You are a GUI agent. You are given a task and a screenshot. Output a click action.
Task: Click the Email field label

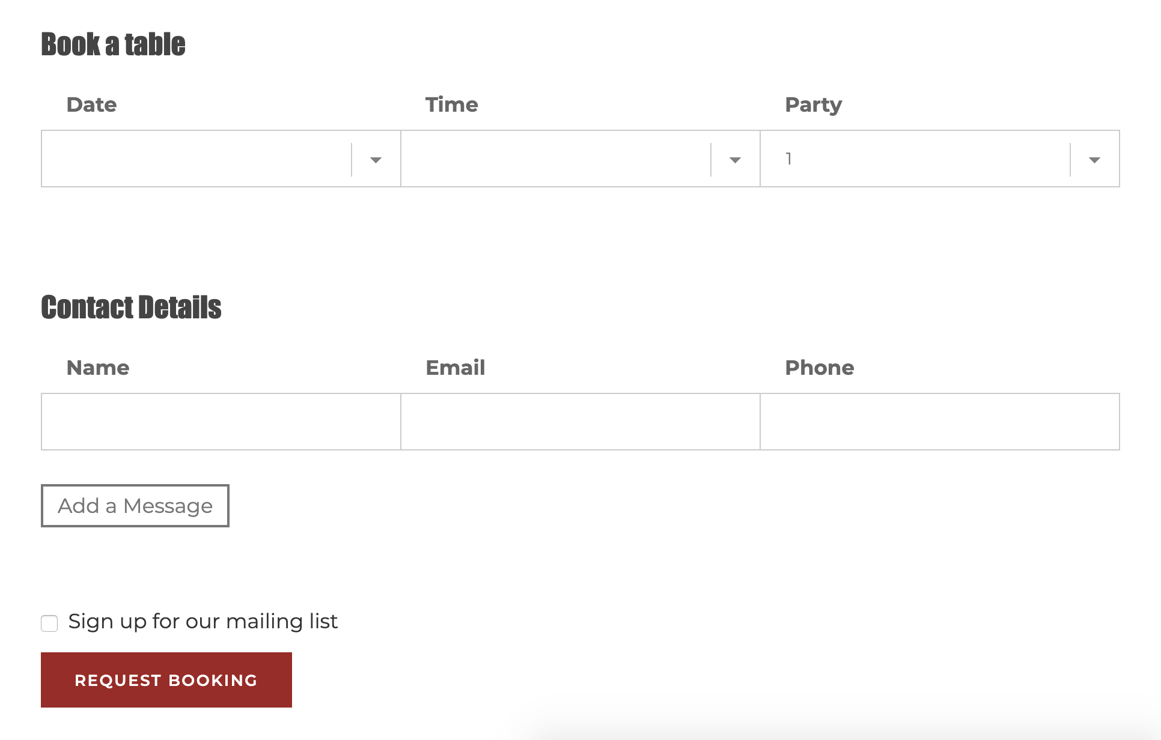tap(456, 368)
